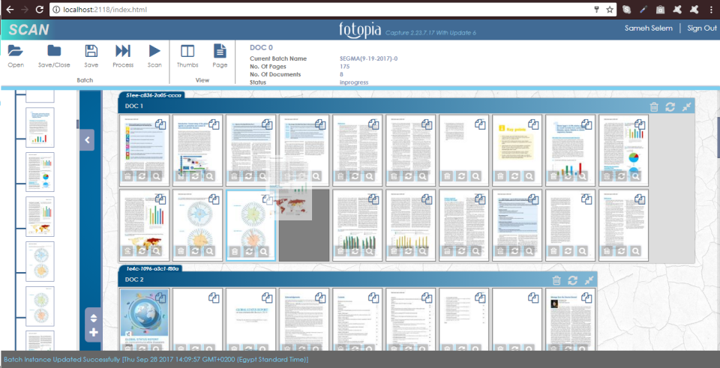Open the sidebar thumbnail with blue radial charts

[40, 262]
